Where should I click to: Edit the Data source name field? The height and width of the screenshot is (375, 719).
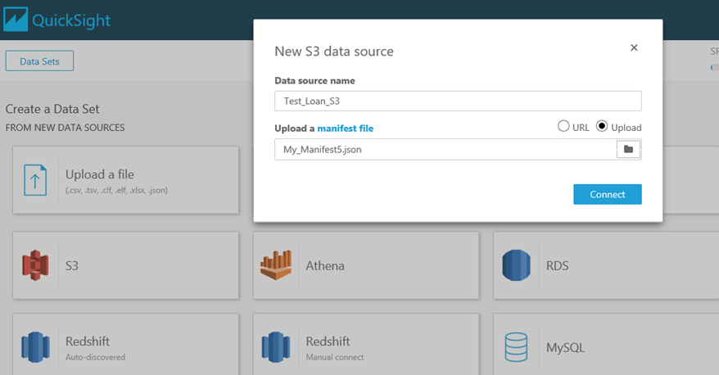[458, 101]
